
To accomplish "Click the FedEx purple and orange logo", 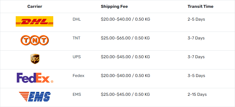I will (x=35, y=78).
